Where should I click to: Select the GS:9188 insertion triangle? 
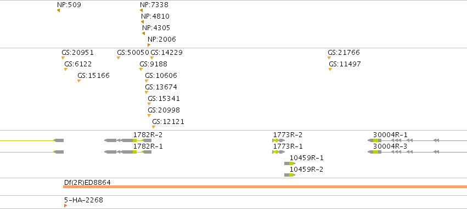[x=141, y=69]
